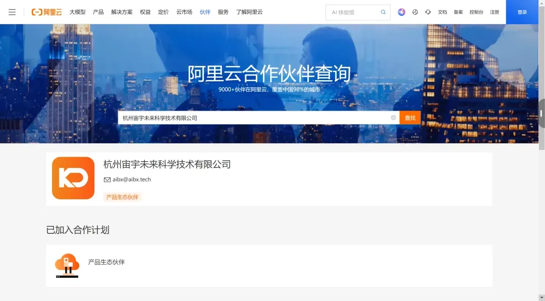Open the 云市场 menu

coord(184,12)
